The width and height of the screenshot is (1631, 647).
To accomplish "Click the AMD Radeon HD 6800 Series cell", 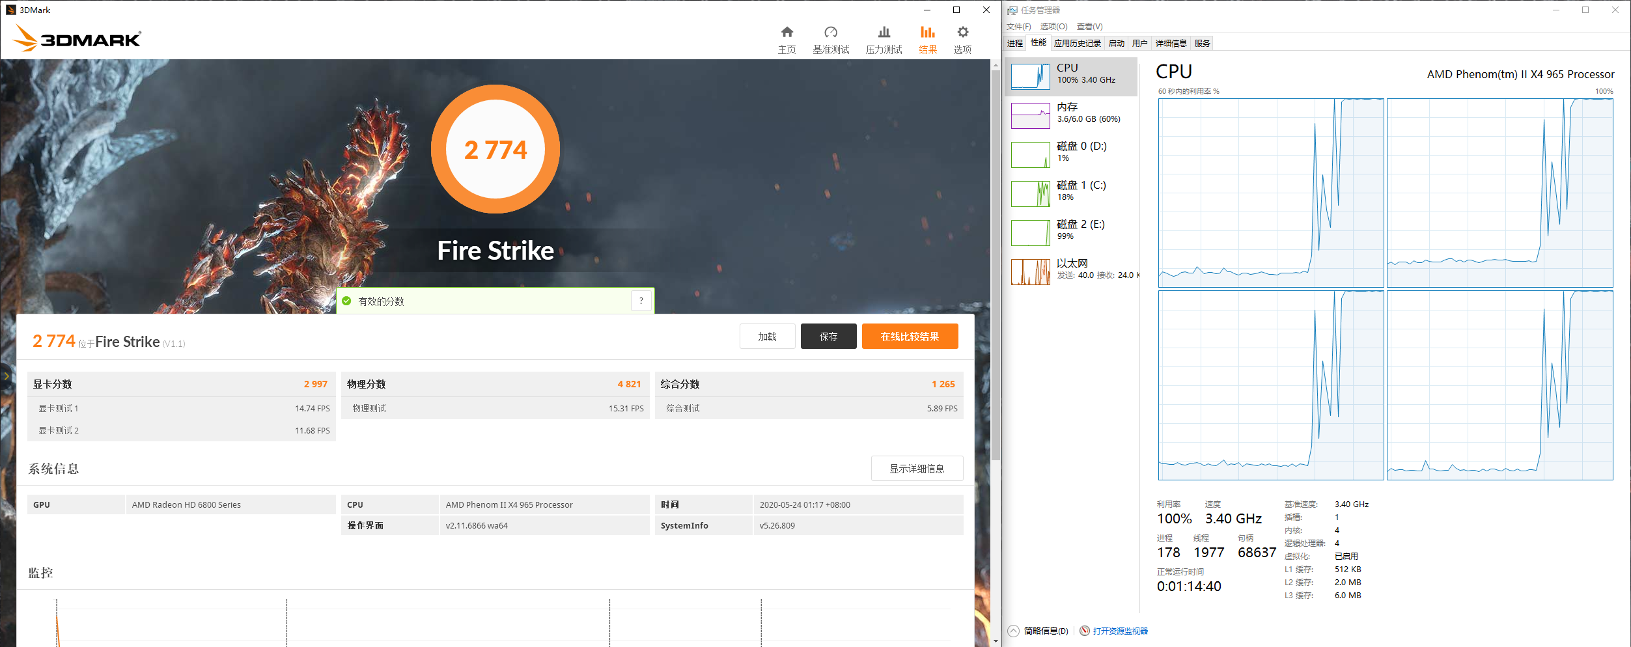I will pyautogui.click(x=230, y=504).
